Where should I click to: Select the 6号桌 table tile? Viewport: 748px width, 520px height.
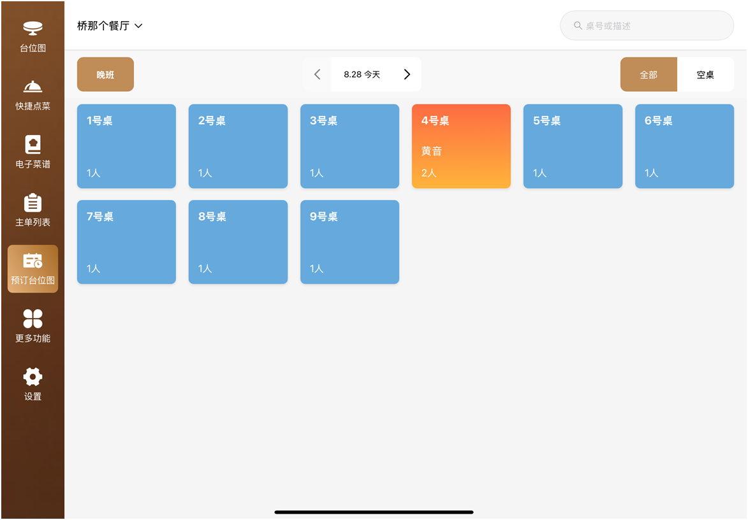point(684,147)
